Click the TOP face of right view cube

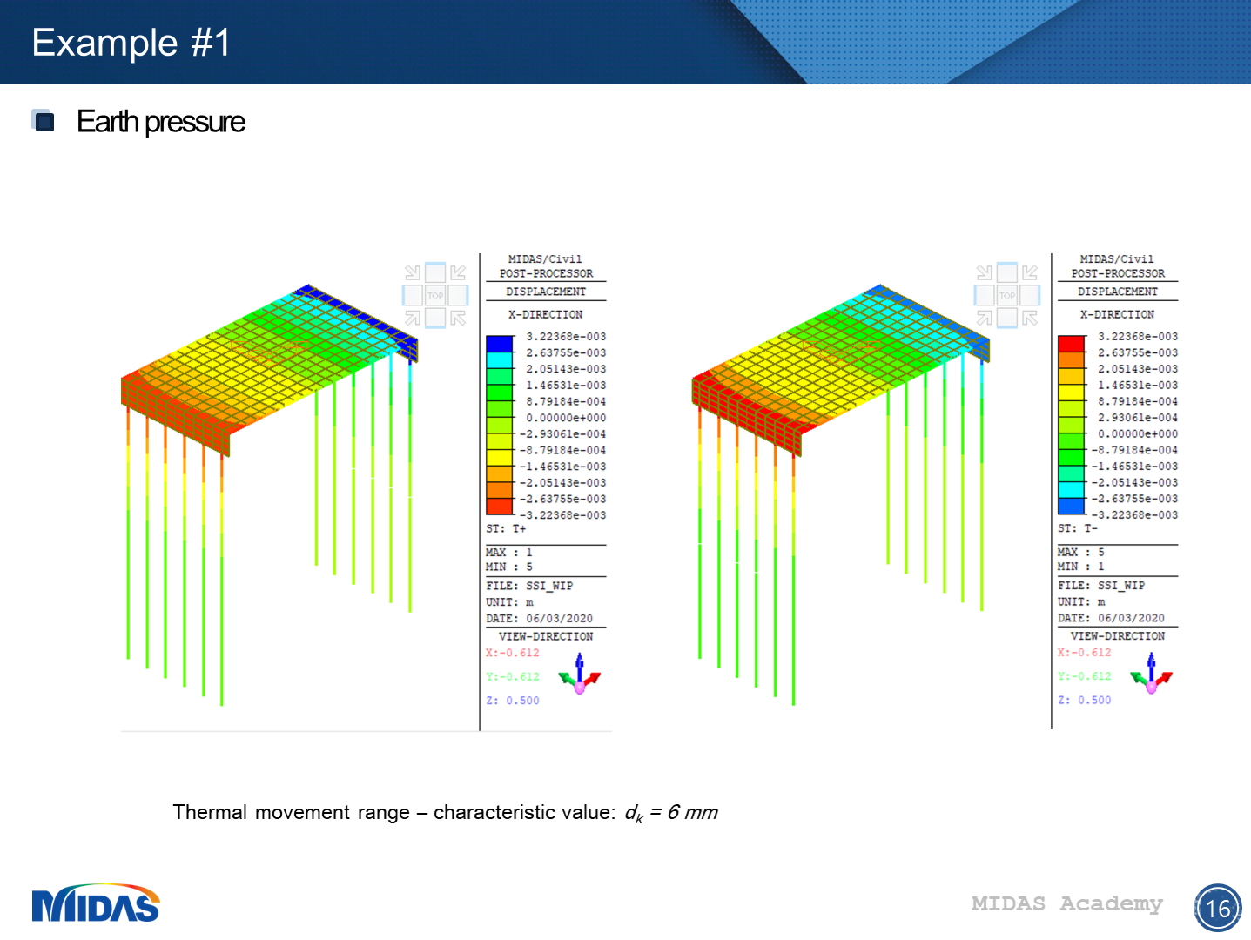pos(1007,296)
